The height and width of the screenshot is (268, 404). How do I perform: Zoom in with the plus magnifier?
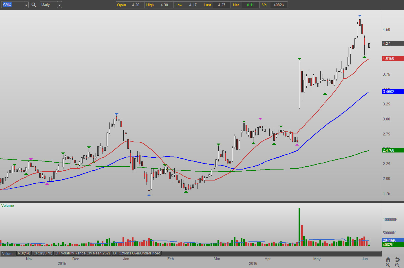point(388,265)
